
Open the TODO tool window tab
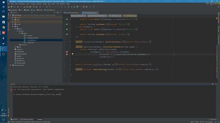coord(14,119)
